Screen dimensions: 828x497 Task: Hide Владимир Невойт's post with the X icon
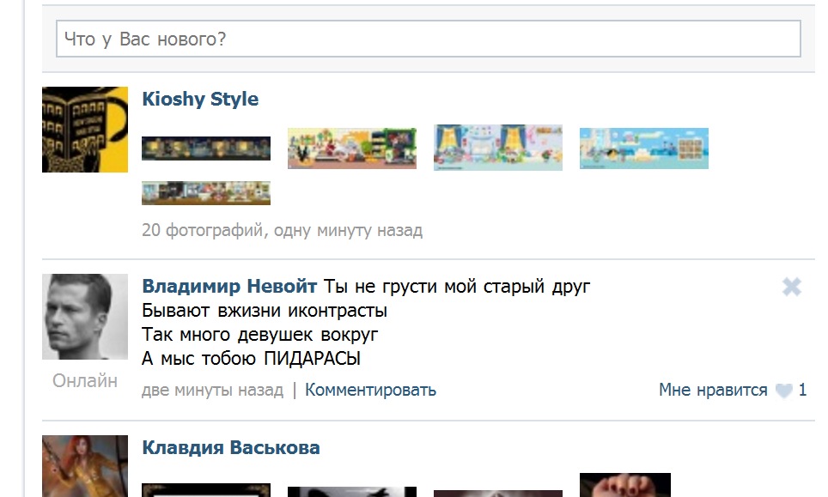pyautogui.click(x=792, y=288)
